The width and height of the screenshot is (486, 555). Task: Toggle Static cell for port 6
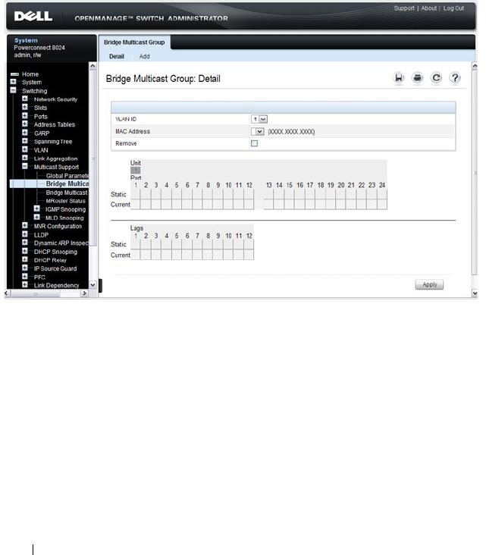187,194
